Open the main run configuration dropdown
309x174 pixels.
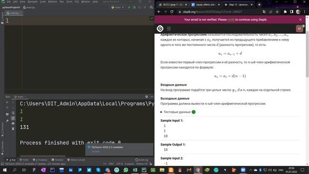tap(117, 7)
